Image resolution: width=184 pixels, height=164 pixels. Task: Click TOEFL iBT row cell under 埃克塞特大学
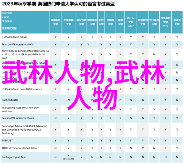(x=166, y=140)
